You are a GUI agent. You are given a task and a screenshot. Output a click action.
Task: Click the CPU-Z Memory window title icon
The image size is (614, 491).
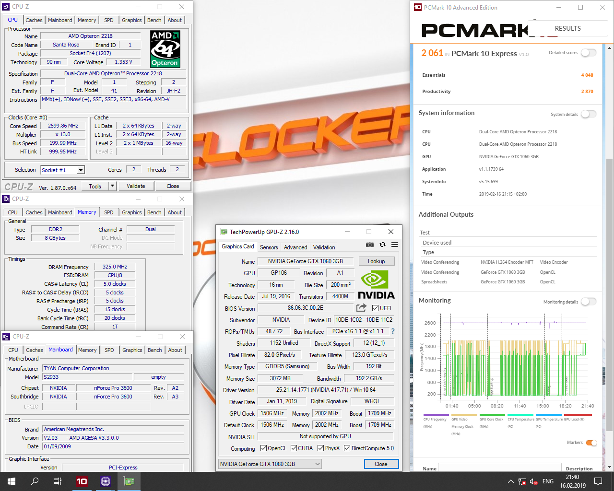click(x=6, y=199)
